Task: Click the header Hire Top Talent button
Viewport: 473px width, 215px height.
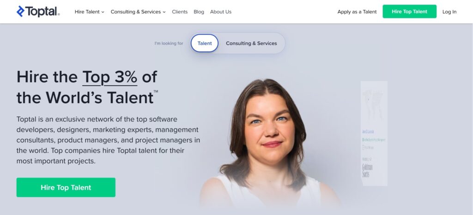Action: (409, 12)
